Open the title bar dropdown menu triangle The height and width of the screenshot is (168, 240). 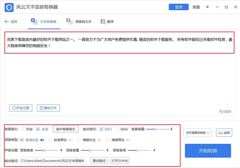tap(207, 7)
